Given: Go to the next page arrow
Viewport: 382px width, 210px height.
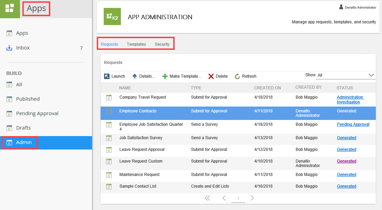Looking at the screenshot, I should point(252,198).
